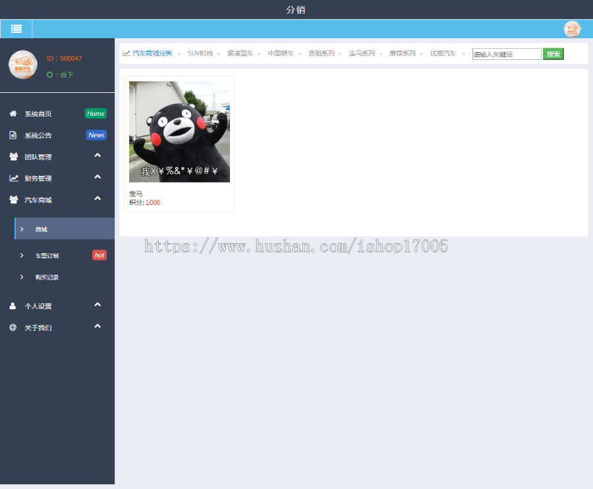The image size is (593, 489).
Task: Click the red hot badge
Action: tap(99, 255)
